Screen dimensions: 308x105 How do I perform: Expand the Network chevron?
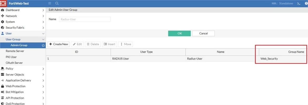tap(43, 16)
